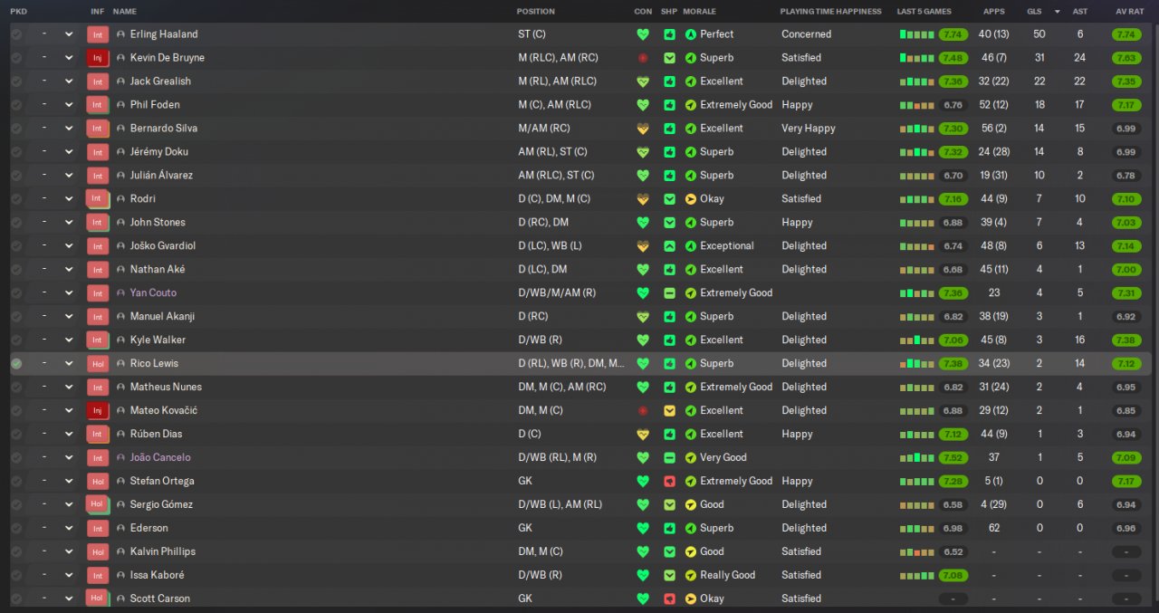This screenshot has height=613, width=1159.
Task: Click Mateo Kovačić's red injury condition icon
Action: coord(643,411)
